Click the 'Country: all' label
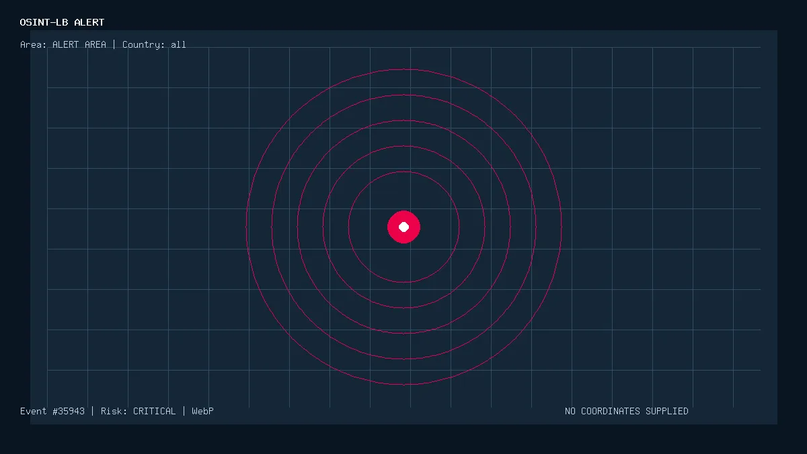Image resolution: width=807 pixels, height=454 pixels. tap(154, 45)
